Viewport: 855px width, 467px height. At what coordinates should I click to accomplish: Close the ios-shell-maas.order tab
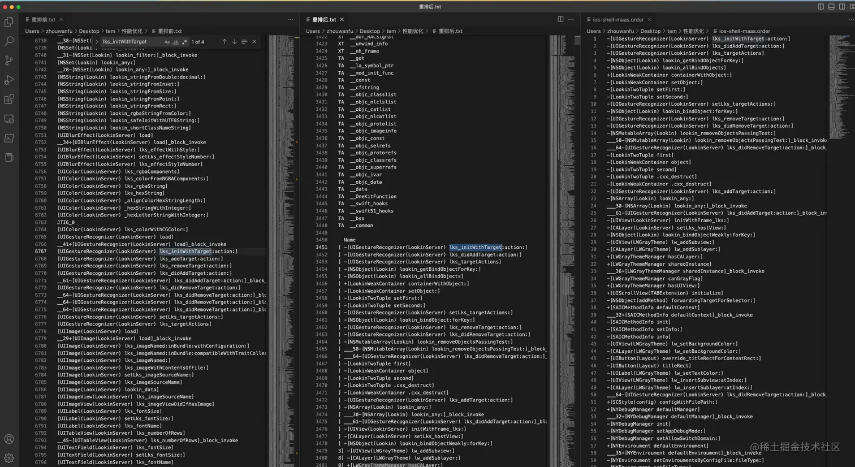649,20
